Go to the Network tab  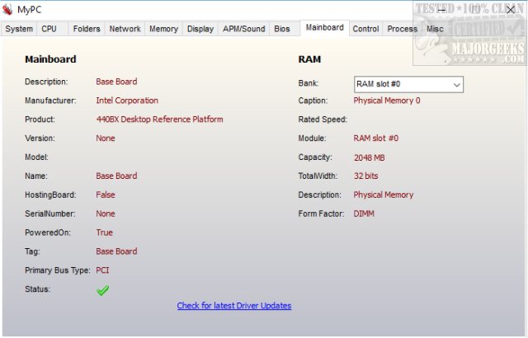(x=125, y=29)
